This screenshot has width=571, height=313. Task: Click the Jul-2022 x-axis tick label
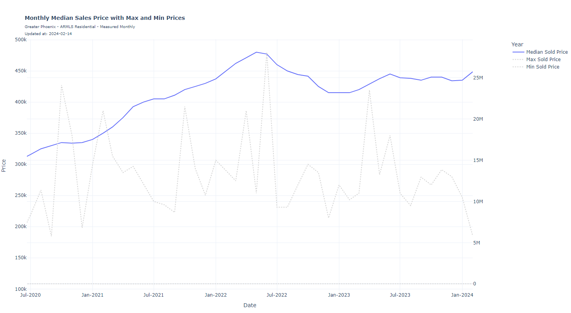tap(277, 295)
